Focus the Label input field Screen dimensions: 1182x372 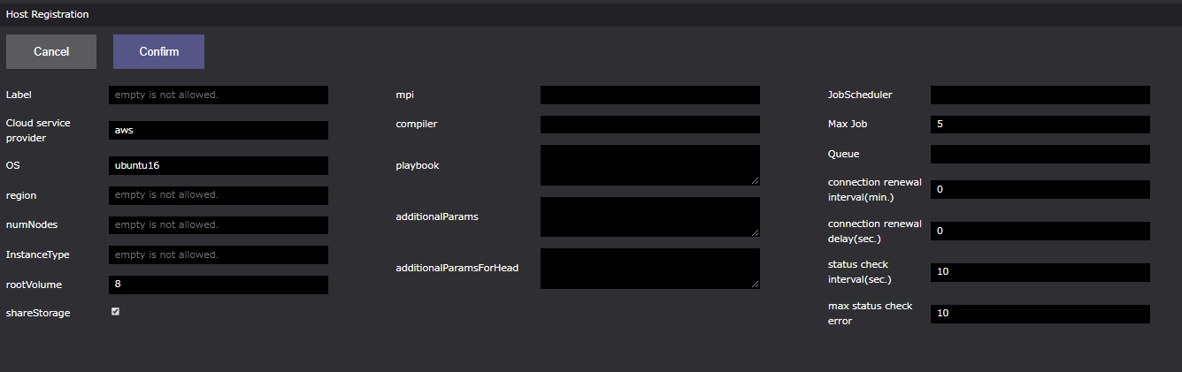coord(218,95)
